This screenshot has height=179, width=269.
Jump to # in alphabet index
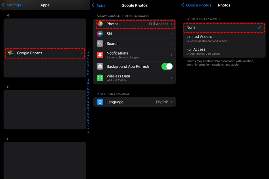pyautogui.click(x=88, y=132)
